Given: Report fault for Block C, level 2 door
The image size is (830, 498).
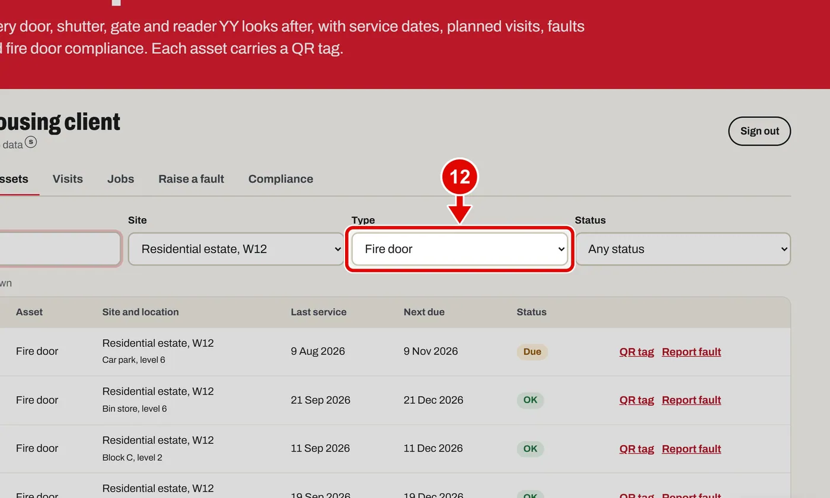Looking at the screenshot, I should click(x=691, y=449).
